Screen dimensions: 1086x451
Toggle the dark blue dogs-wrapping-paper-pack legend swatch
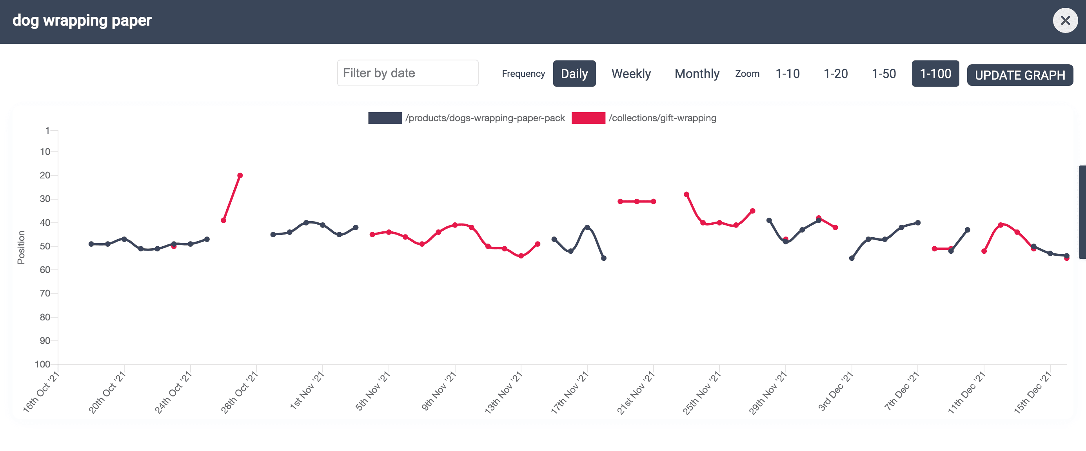[x=385, y=118]
